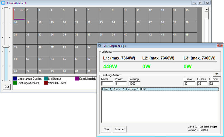Click the dark red WinLIRC Client swatch

(x=46, y=83)
